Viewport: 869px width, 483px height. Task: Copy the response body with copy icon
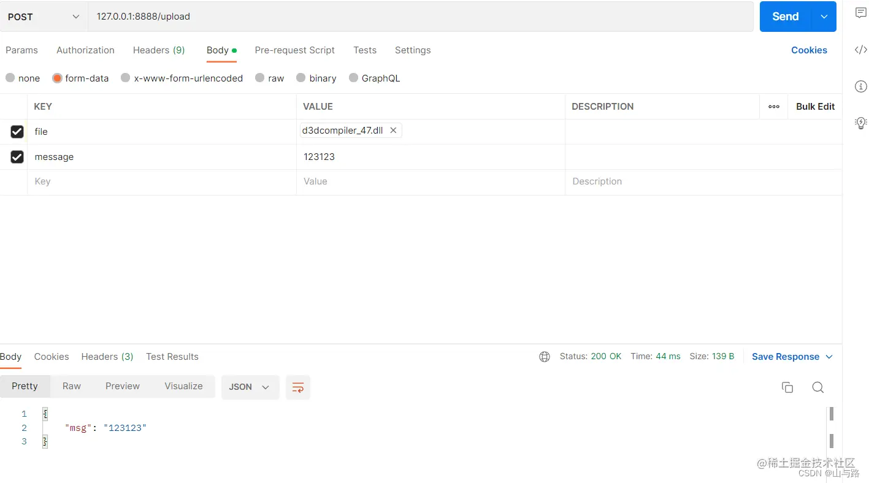click(x=787, y=387)
